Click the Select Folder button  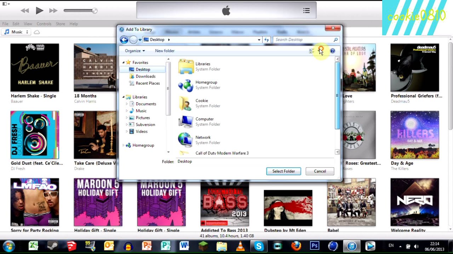point(283,171)
